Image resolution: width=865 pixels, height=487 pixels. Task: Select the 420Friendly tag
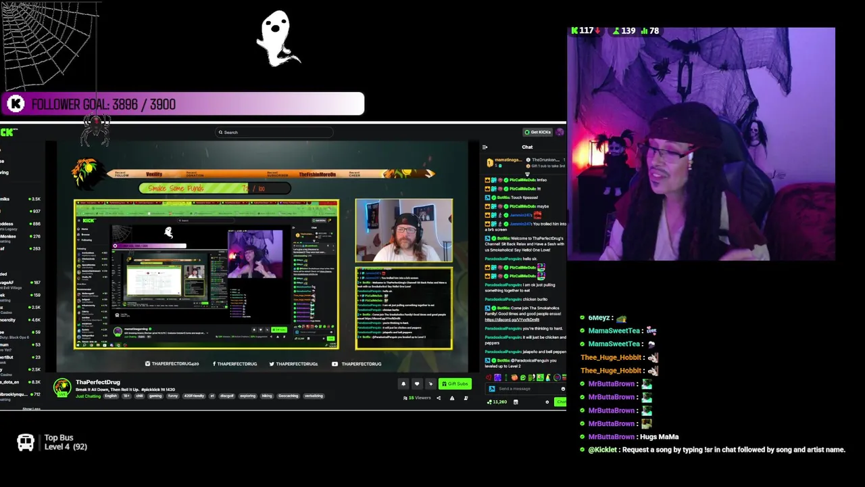pos(194,396)
